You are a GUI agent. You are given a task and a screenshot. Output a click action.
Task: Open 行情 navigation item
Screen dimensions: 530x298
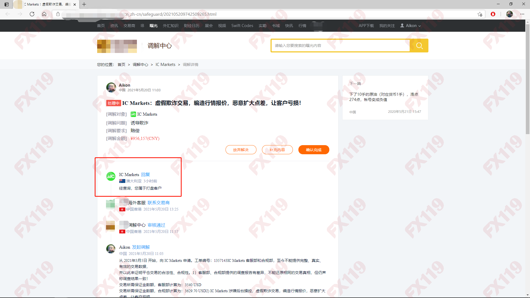click(x=302, y=26)
